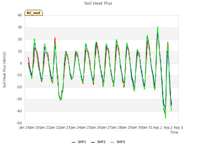Click the Jan 22 x-axis tick label
197x148 pixels.
[x=55, y=128]
